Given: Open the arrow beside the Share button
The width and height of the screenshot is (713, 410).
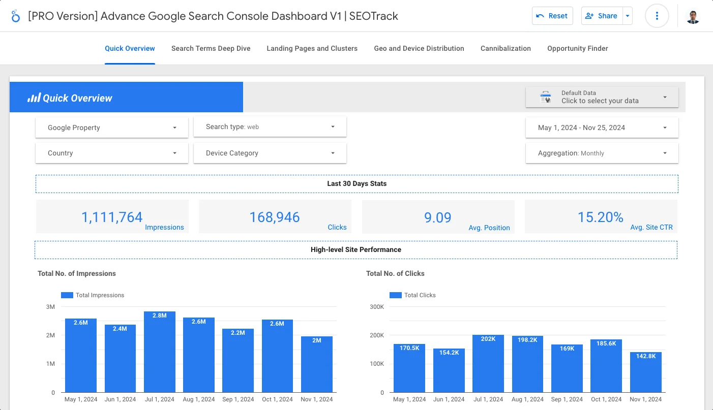Looking at the screenshot, I should [628, 16].
